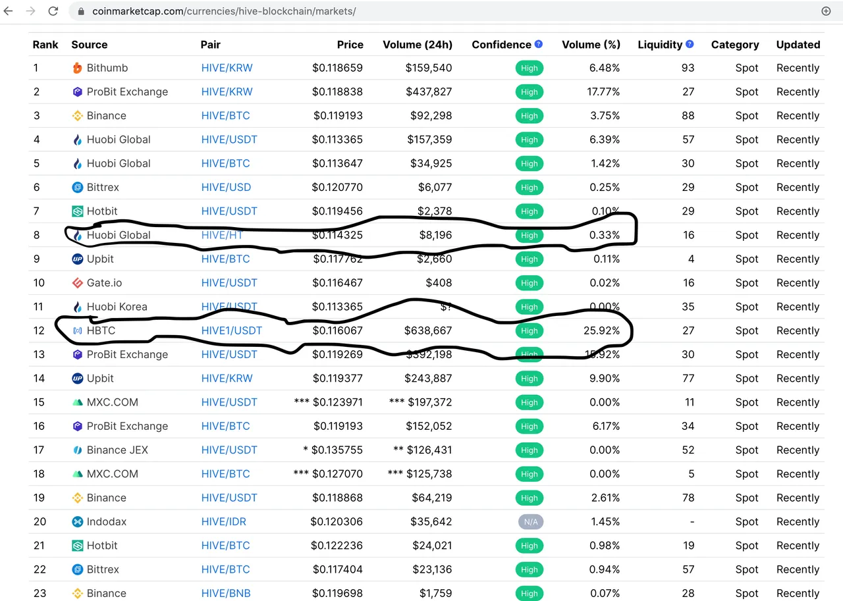This screenshot has height=601, width=843.
Task: Open Bittrex HIVE/USD pair link
Action: [226, 188]
